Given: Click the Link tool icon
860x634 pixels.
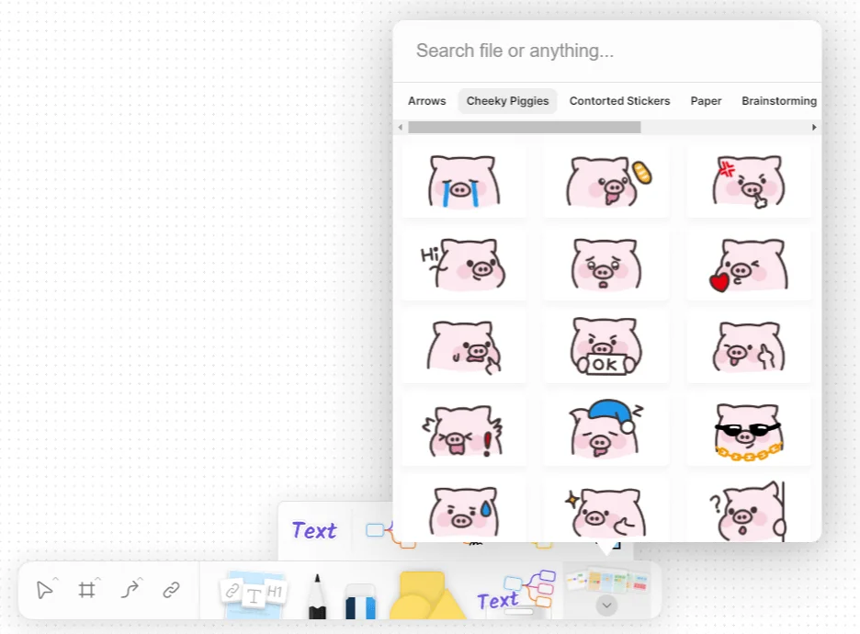Looking at the screenshot, I should 171,590.
